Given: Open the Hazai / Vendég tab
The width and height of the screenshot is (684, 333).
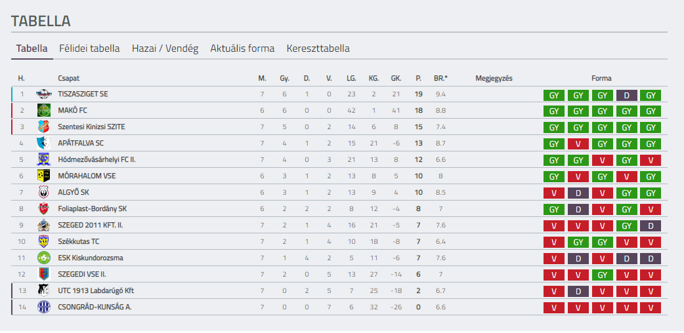Looking at the screenshot, I should (165, 49).
